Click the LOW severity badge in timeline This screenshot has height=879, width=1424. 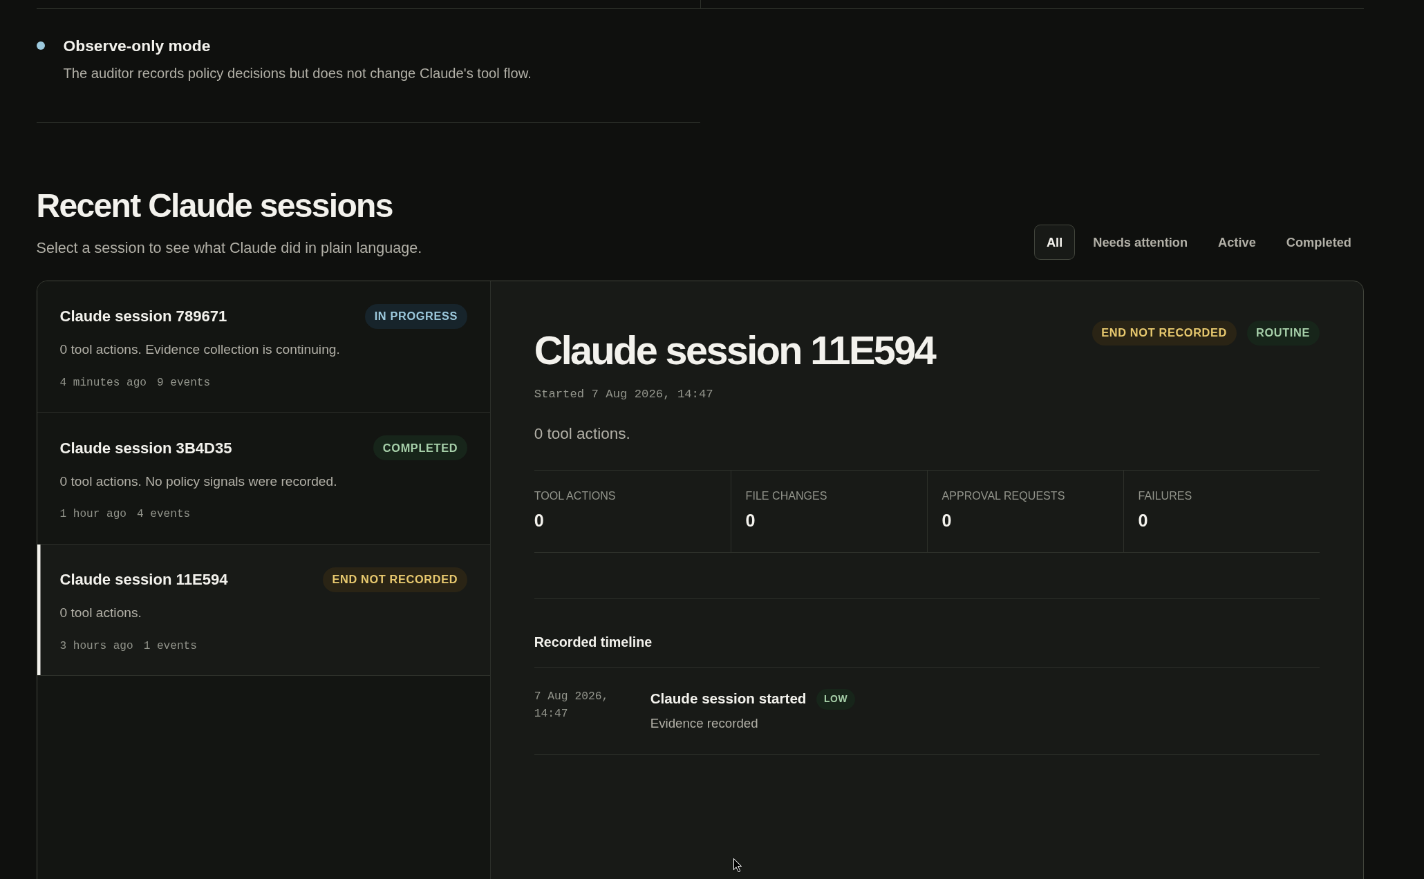point(835,699)
